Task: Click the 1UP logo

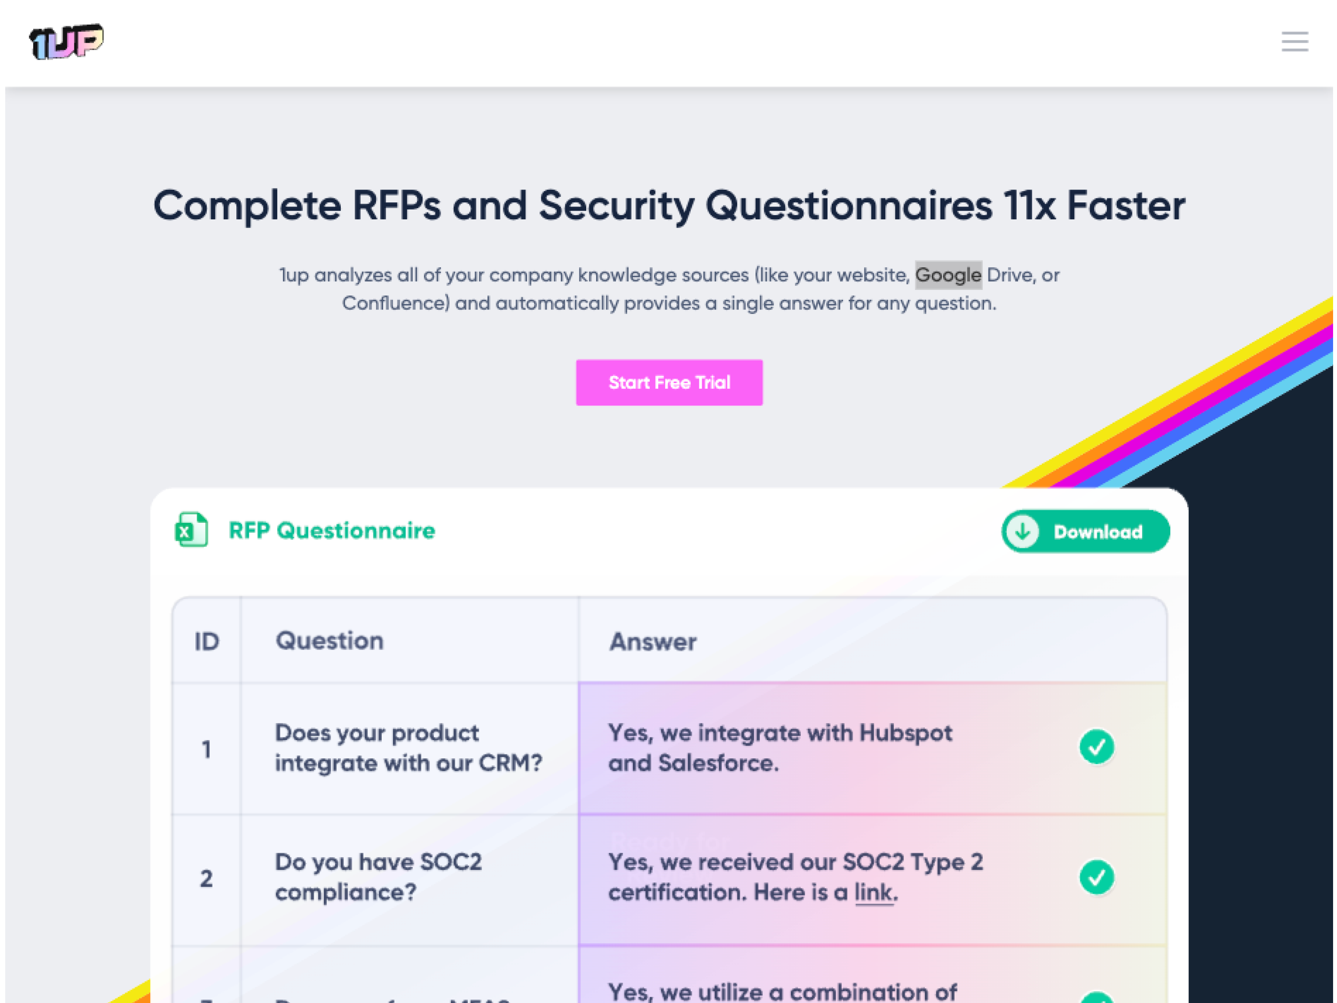Action: (x=67, y=42)
